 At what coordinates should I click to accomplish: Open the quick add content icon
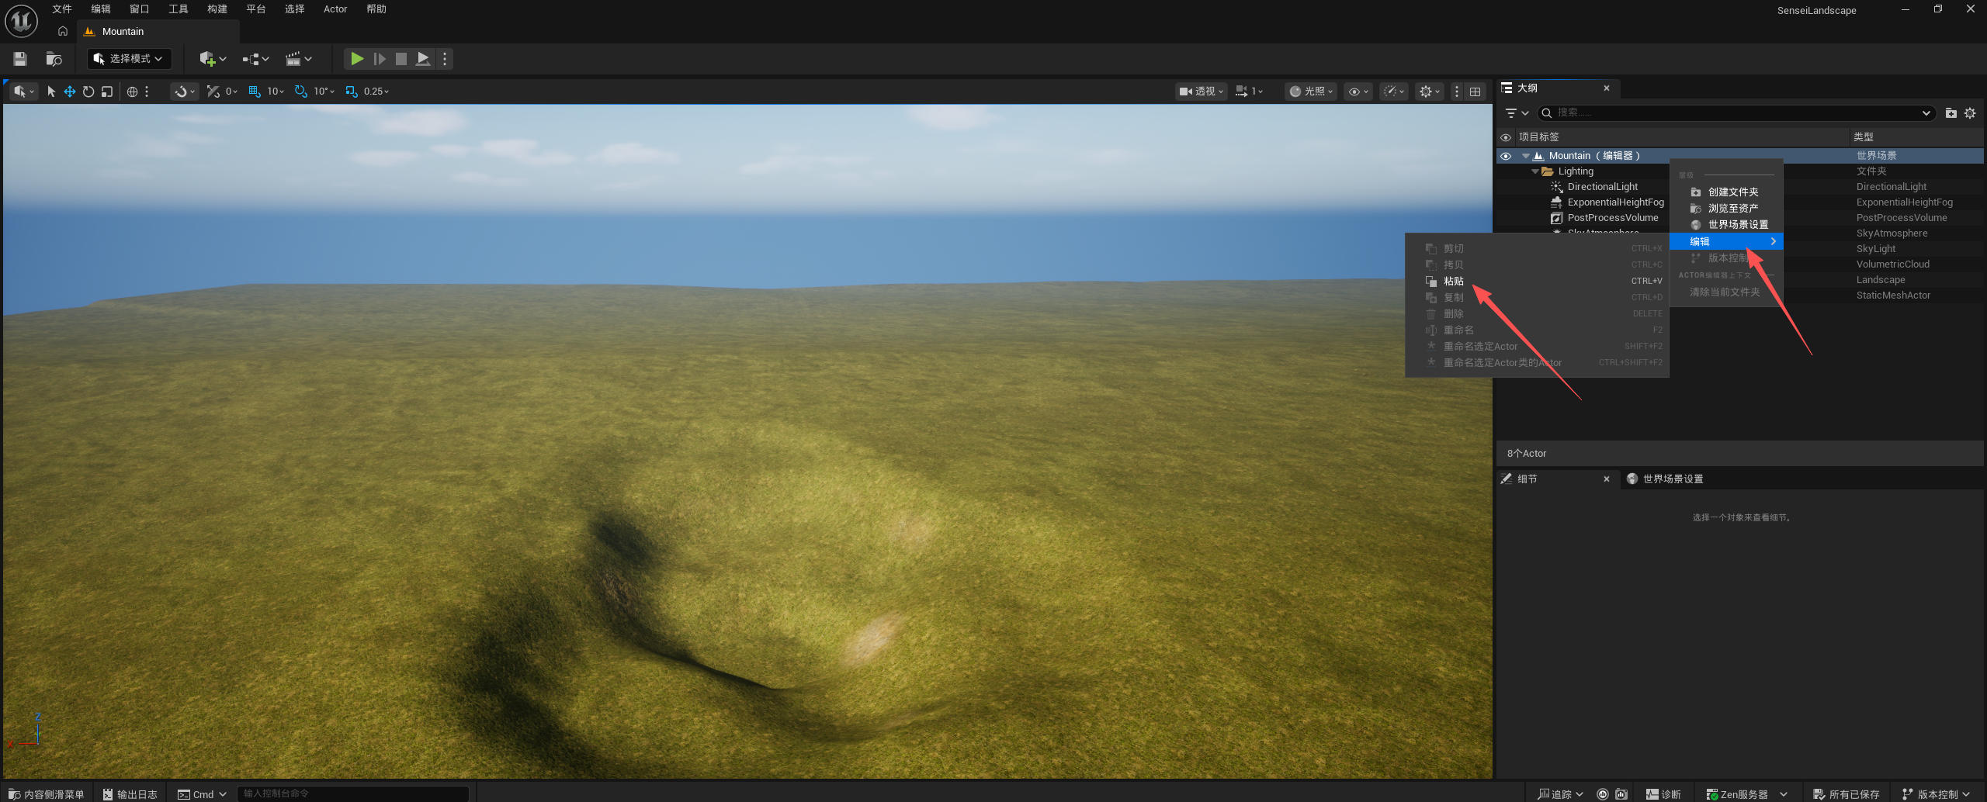(x=213, y=59)
